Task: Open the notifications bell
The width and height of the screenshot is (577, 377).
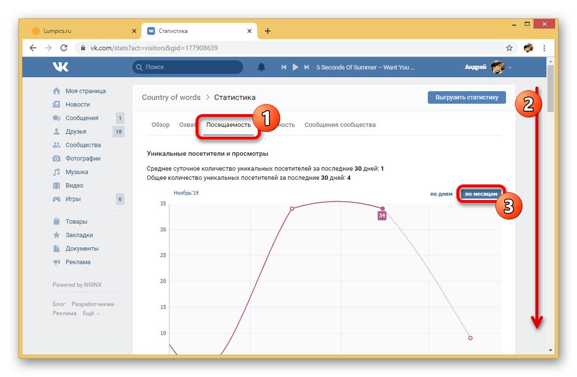Action: click(261, 67)
